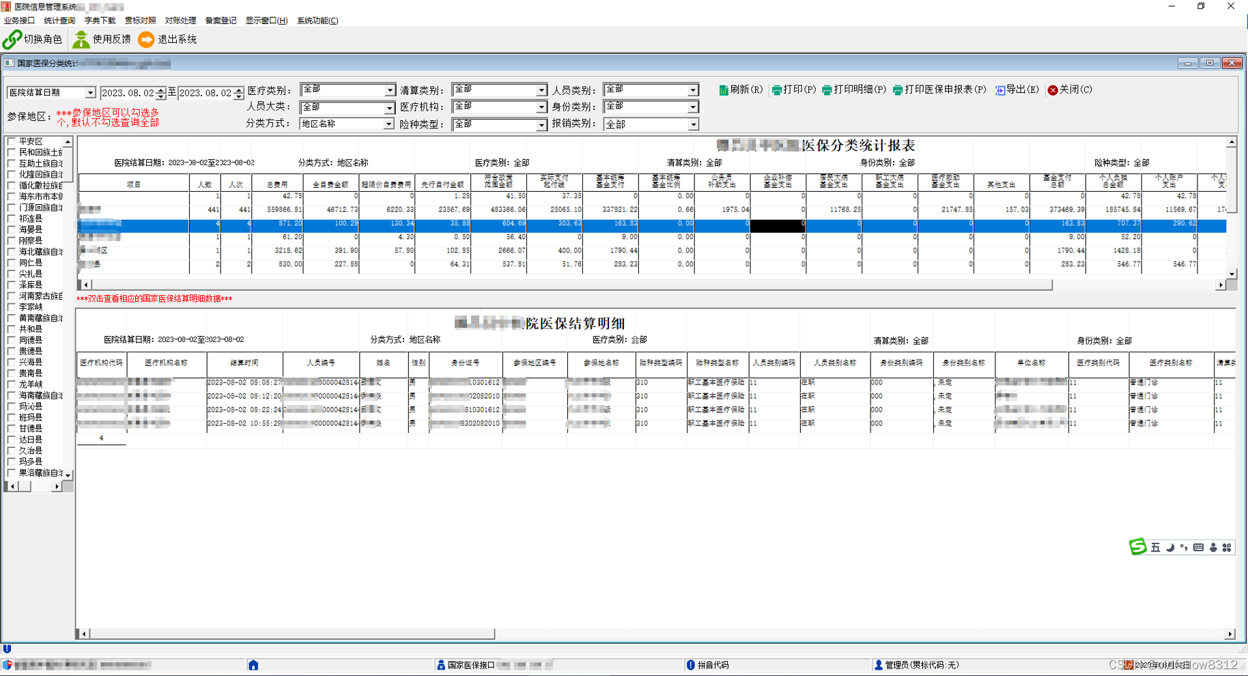This screenshot has height=676, width=1248.
Task: Increase the start date with its stepper arrow
Action: click(160, 89)
